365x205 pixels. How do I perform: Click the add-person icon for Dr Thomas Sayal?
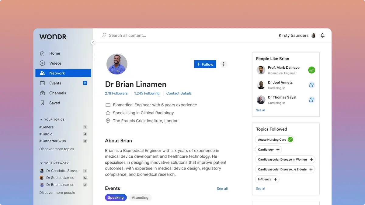311,100
